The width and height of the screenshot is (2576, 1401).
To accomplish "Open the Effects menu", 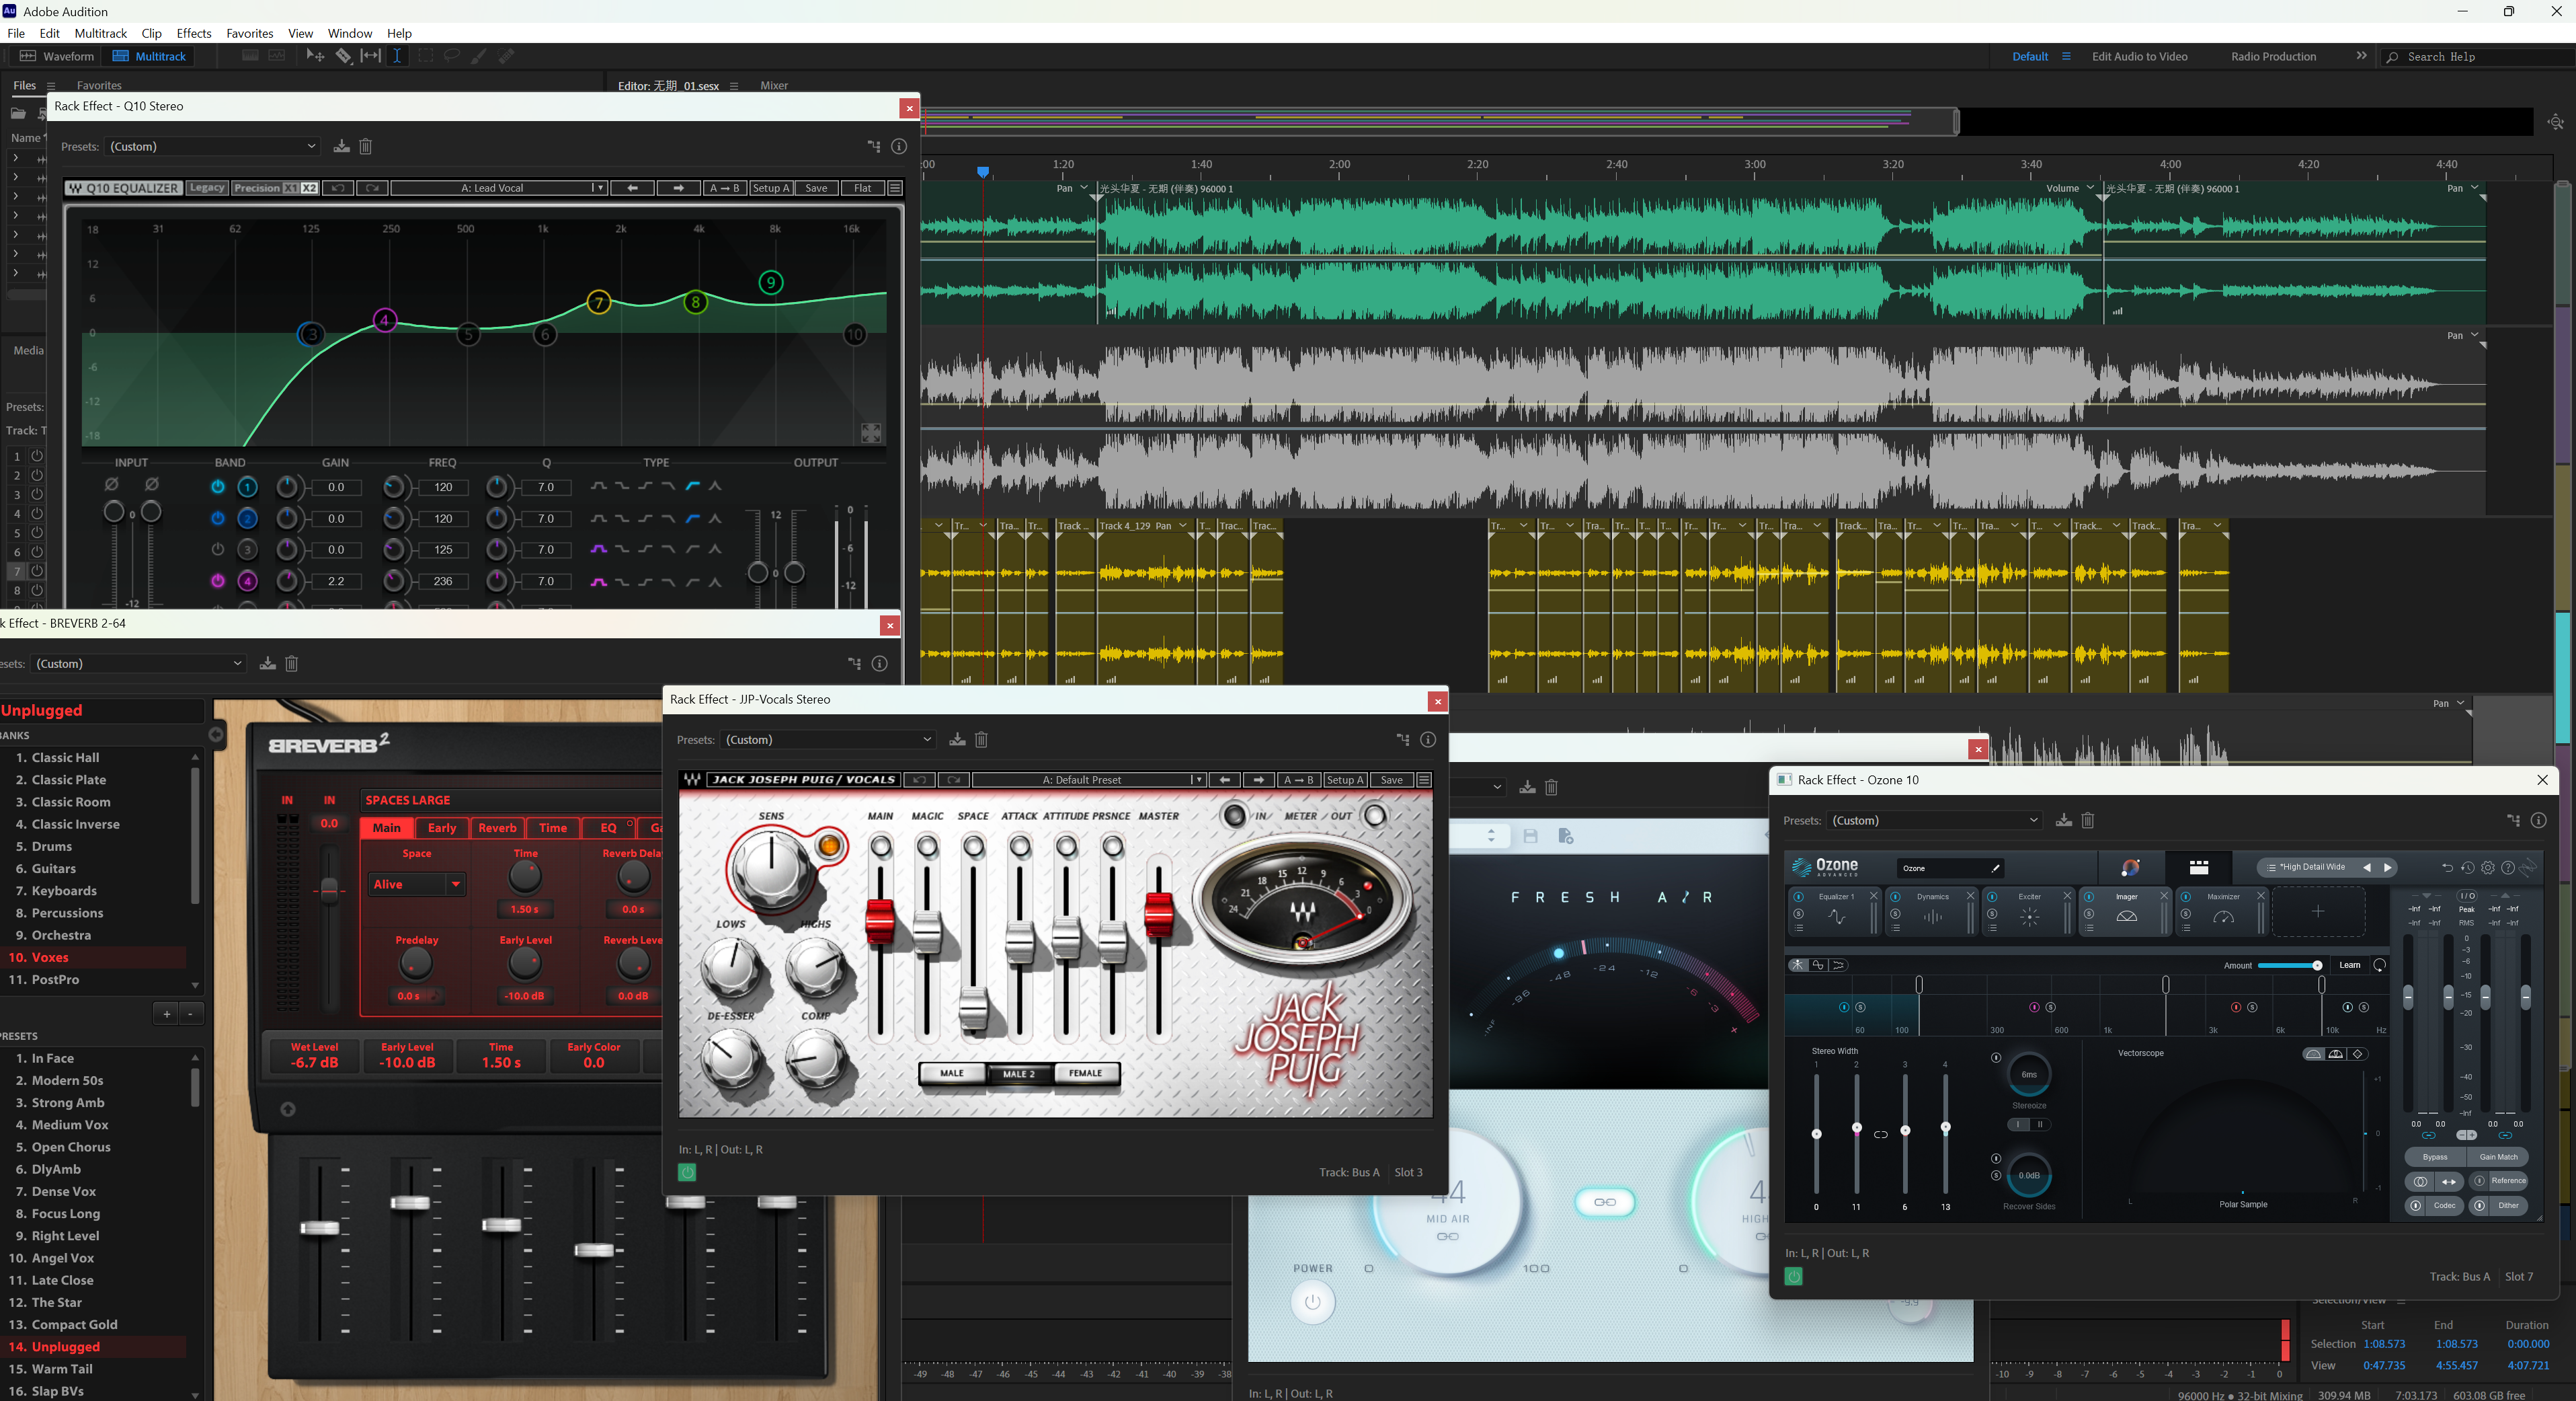I will tap(193, 33).
